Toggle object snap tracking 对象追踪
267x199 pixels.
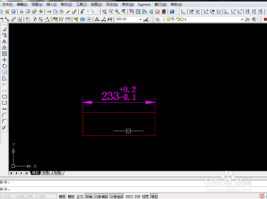tap(117, 196)
